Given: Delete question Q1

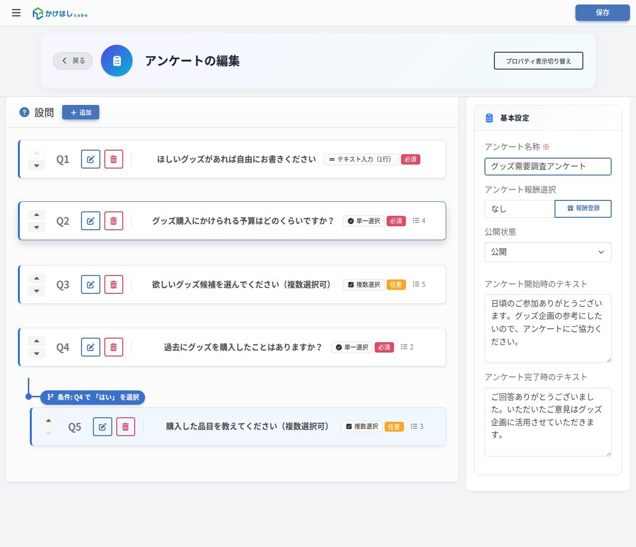Looking at the screenshot, I should (x=113, y=159).
